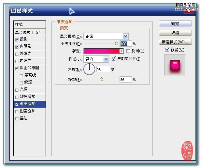Viewport: 201px width, 168px height.
Task: Open the 颜色叠加 settings panel
Action: pyautogui.click(x=28, y=97)
